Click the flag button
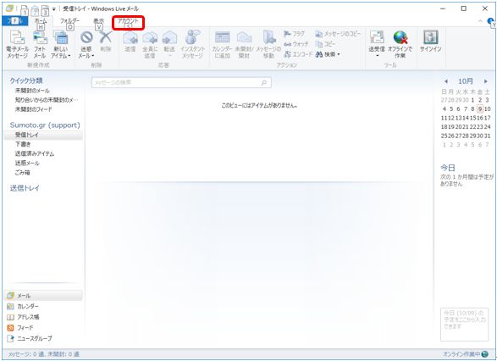This screenshot has width=497, height=361. click(x=294, y=33)
